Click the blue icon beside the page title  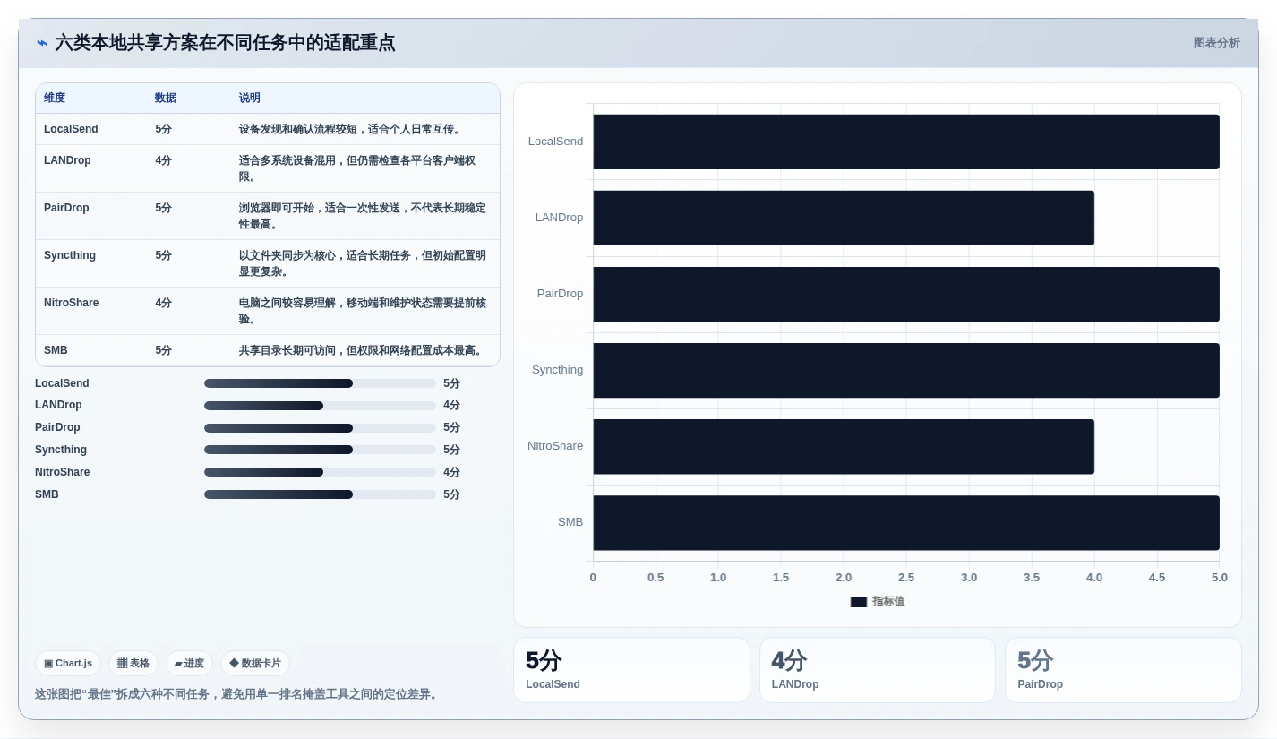(x=42, y=43)
